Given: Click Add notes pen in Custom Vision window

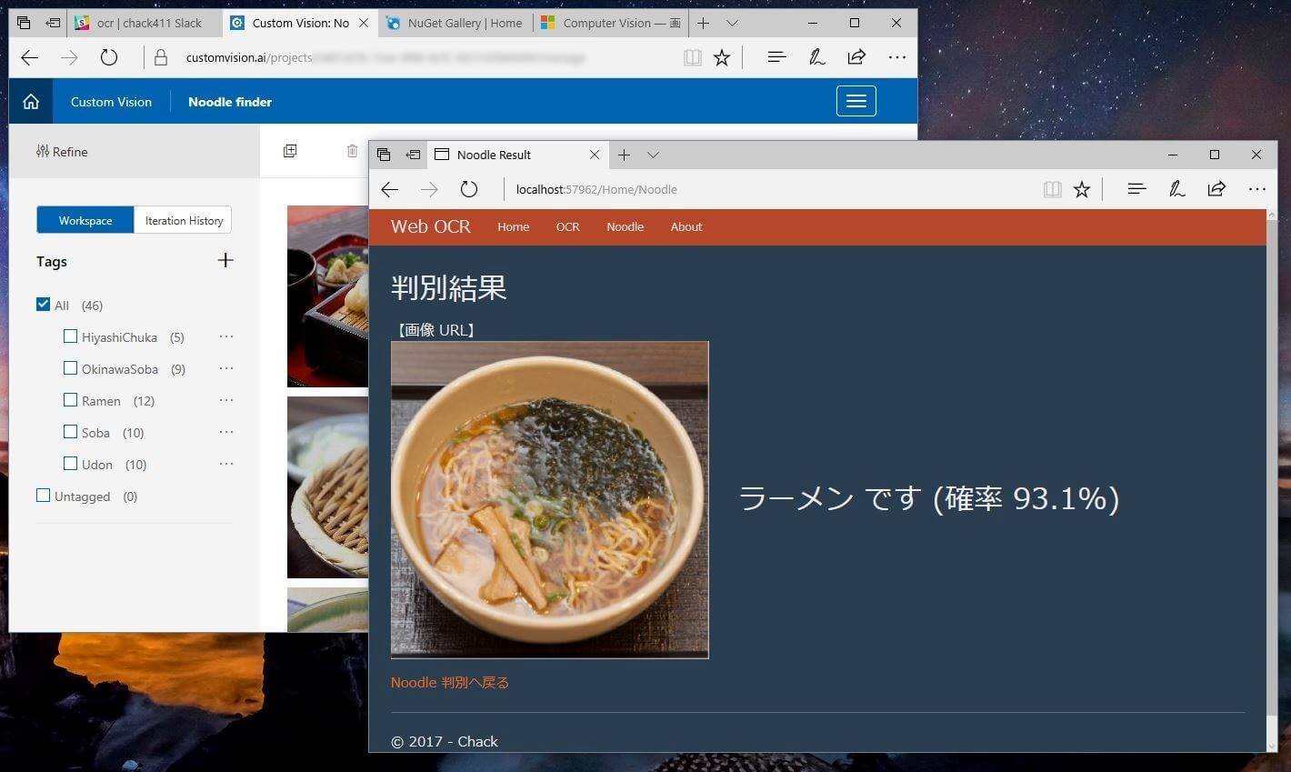Looking at the screenshot, I should [816, 57].
